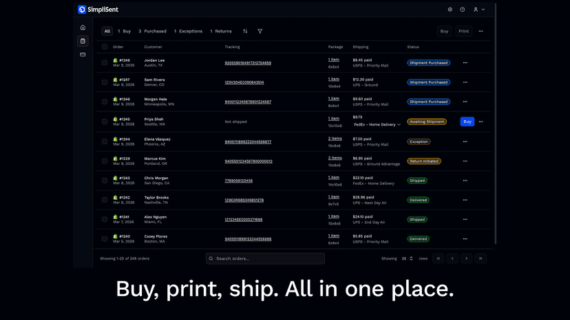
Task: Click the Shopify icon on order #1248
Action: click(x=115, y=60)
